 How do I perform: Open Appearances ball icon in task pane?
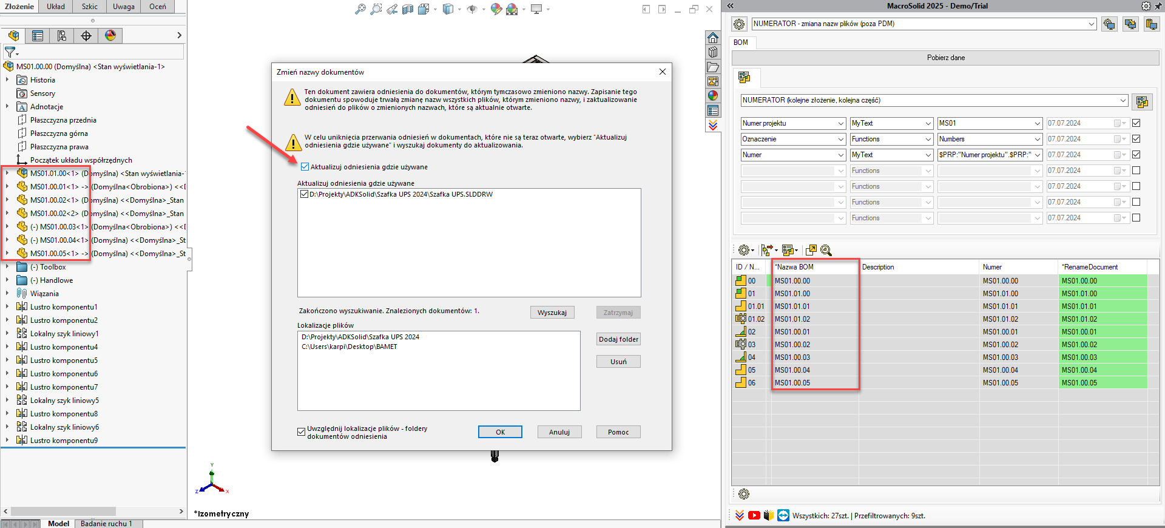coord(713,96)
